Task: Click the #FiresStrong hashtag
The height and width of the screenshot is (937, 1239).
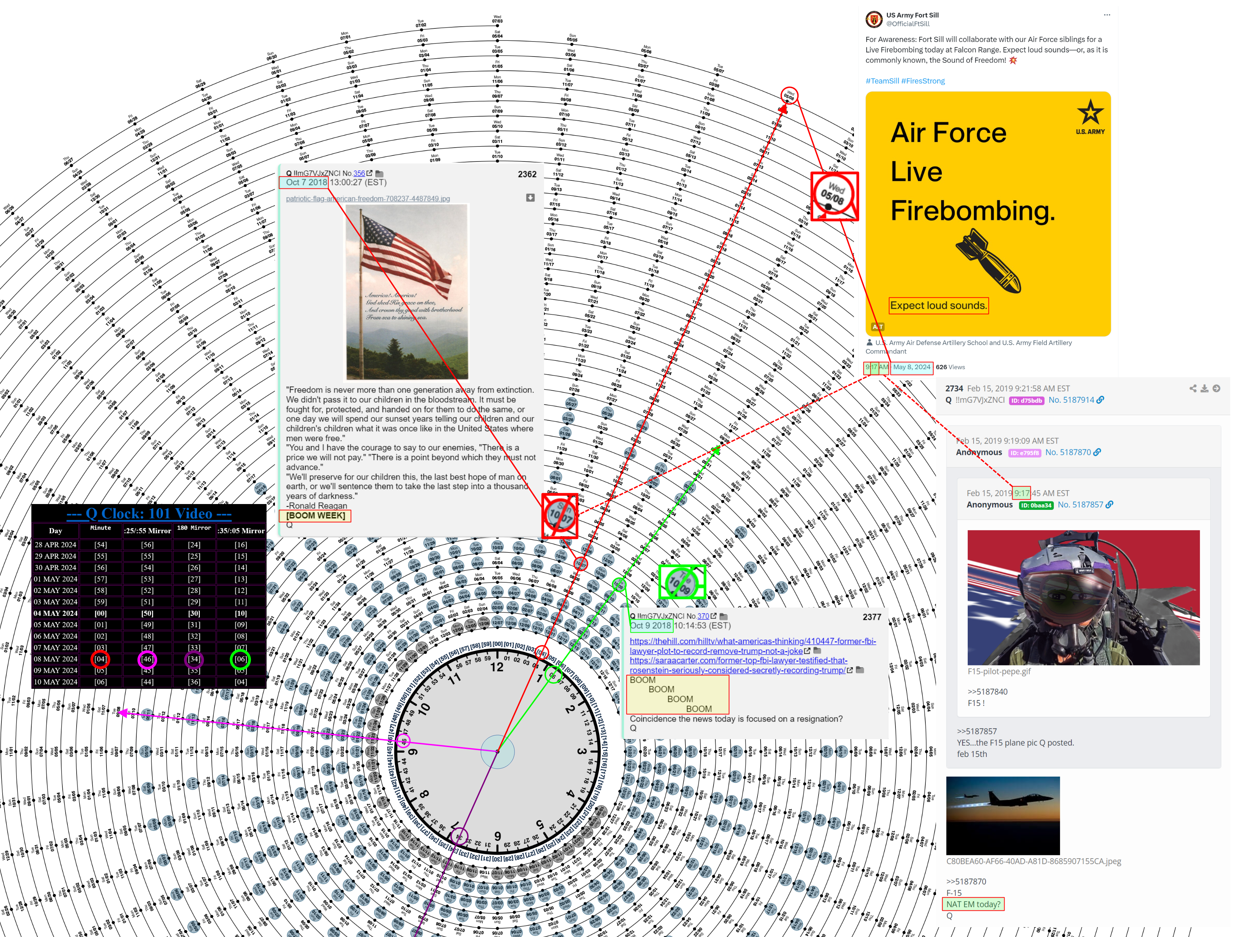Action: tap(923, 81)
